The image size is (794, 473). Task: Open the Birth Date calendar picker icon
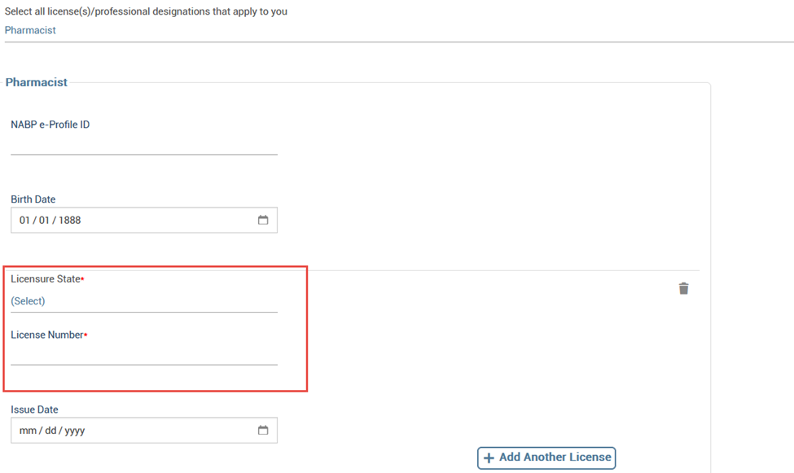pyautogui.click(x=263, y=220)
